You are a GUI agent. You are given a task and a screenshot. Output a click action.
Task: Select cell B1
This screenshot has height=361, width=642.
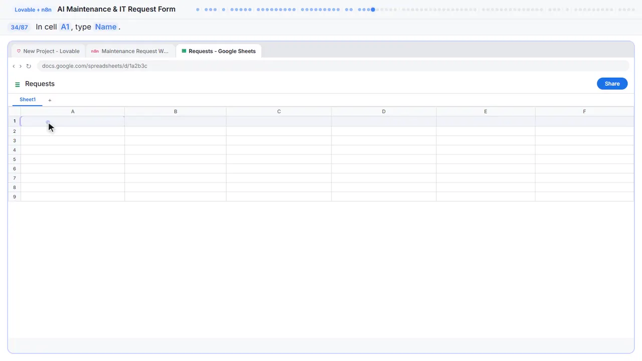176,121
